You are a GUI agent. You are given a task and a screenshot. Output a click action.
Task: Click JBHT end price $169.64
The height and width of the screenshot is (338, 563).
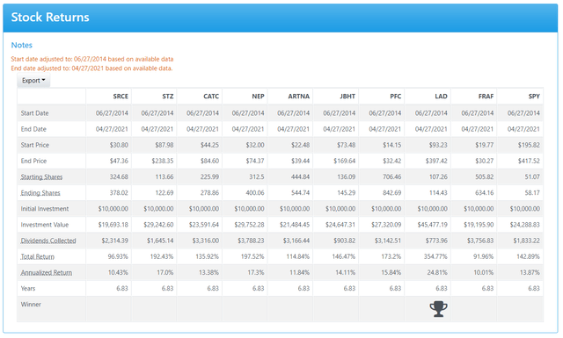pos(344,161)
